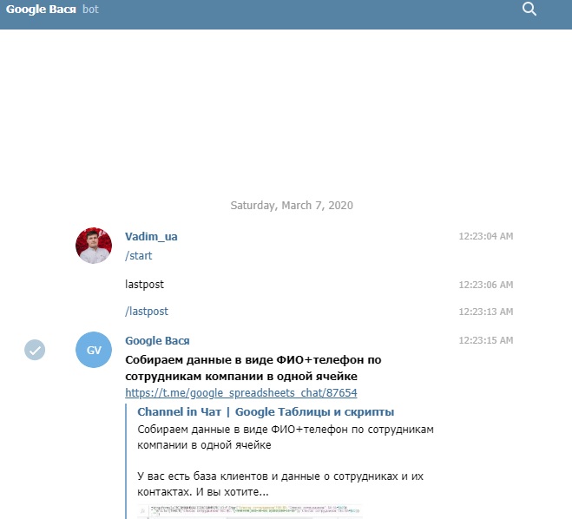This screenshot has width=572, height=519.
Task: Click the GV bot avatar
Action: point(94,350)
